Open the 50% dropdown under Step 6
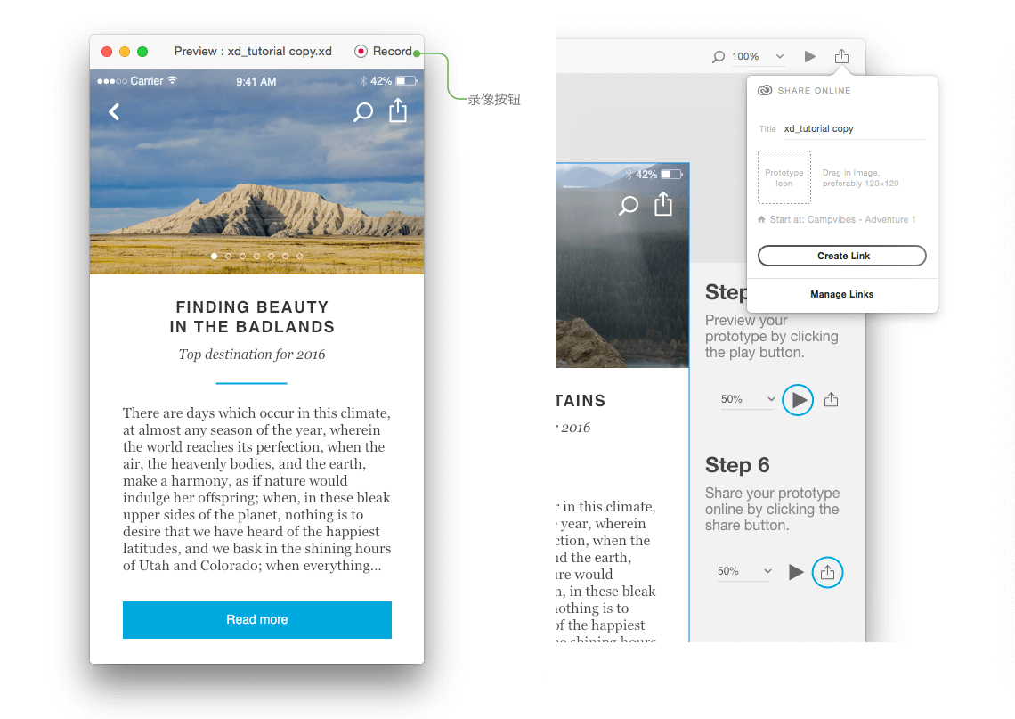Screen dimensions: 1015x719 (743, 571)
